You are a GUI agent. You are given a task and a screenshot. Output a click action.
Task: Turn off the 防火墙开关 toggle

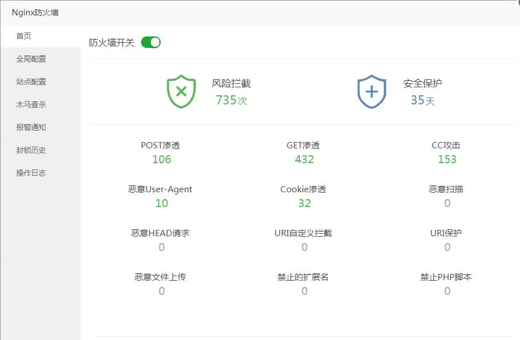[x=151, y=42]
